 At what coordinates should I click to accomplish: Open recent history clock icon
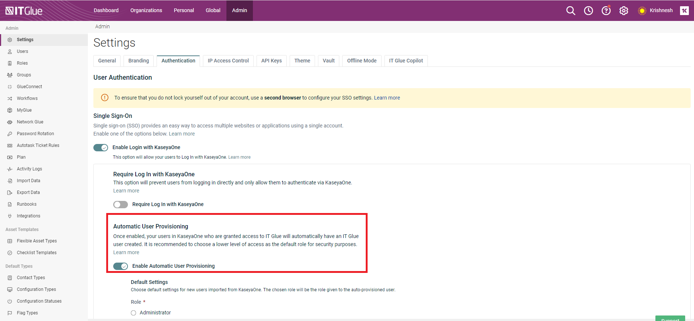[x=588, y=11]
